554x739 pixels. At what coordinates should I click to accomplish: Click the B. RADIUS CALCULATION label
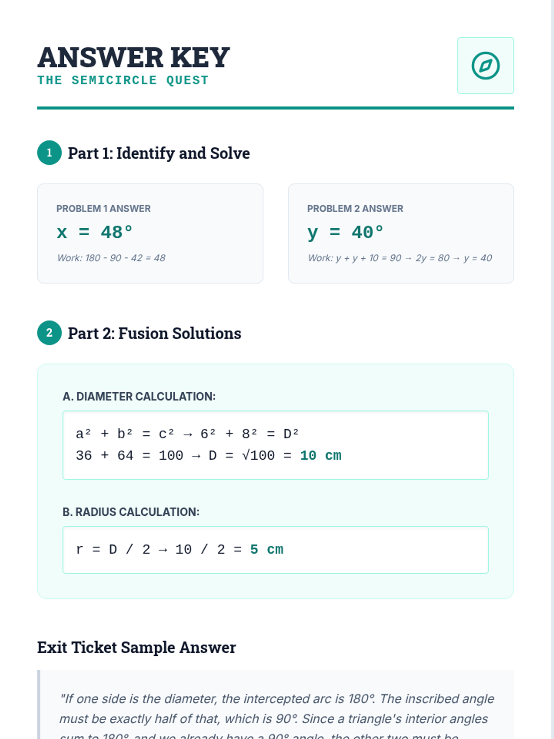click(x=131, y=512)
